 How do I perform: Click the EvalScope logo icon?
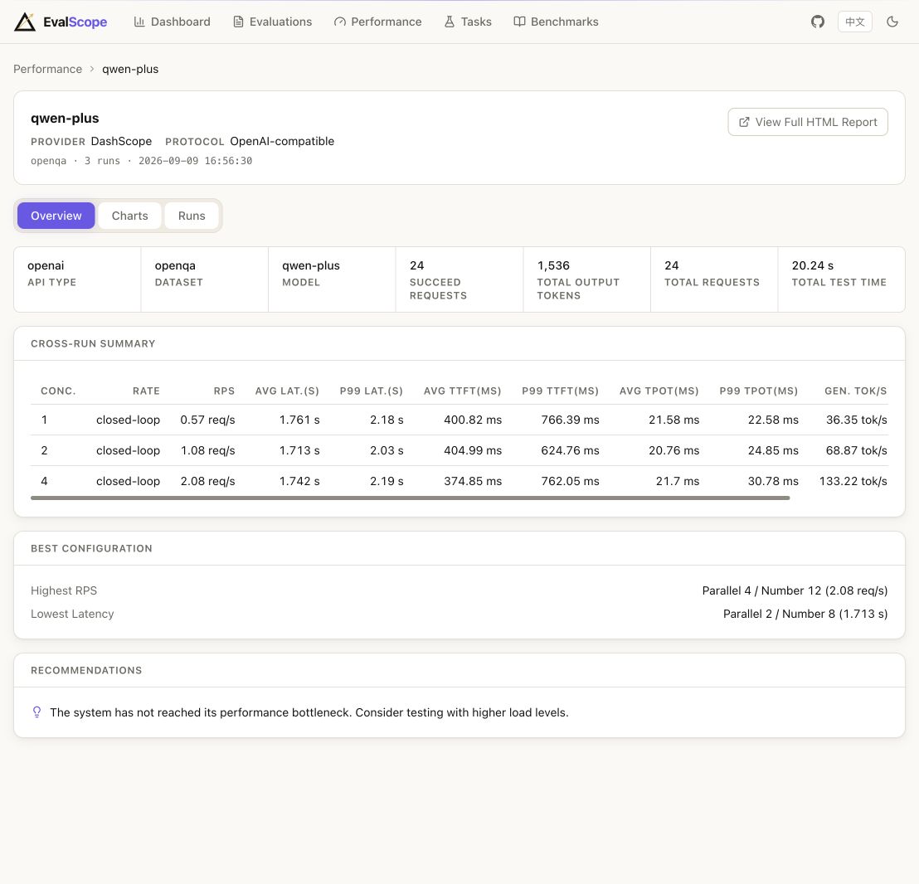25,22
